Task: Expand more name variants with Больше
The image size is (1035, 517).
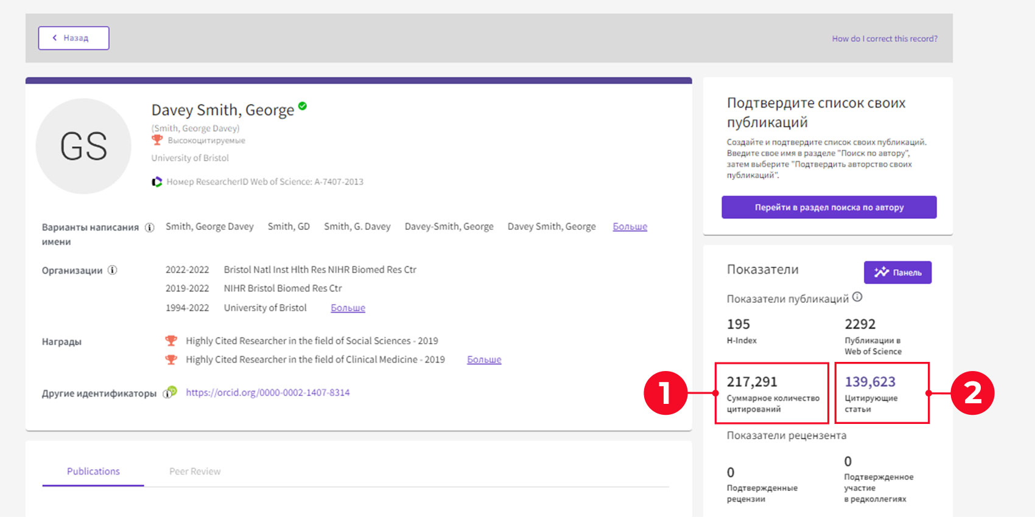Action: point(630,226)
